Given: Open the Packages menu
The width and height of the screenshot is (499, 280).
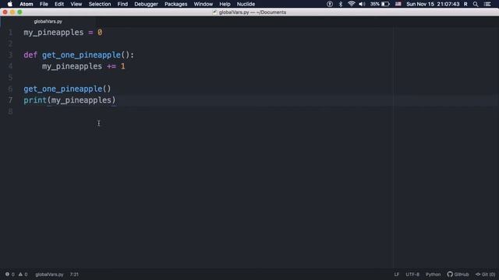Looking at the screenshot, I should [175, 4].
